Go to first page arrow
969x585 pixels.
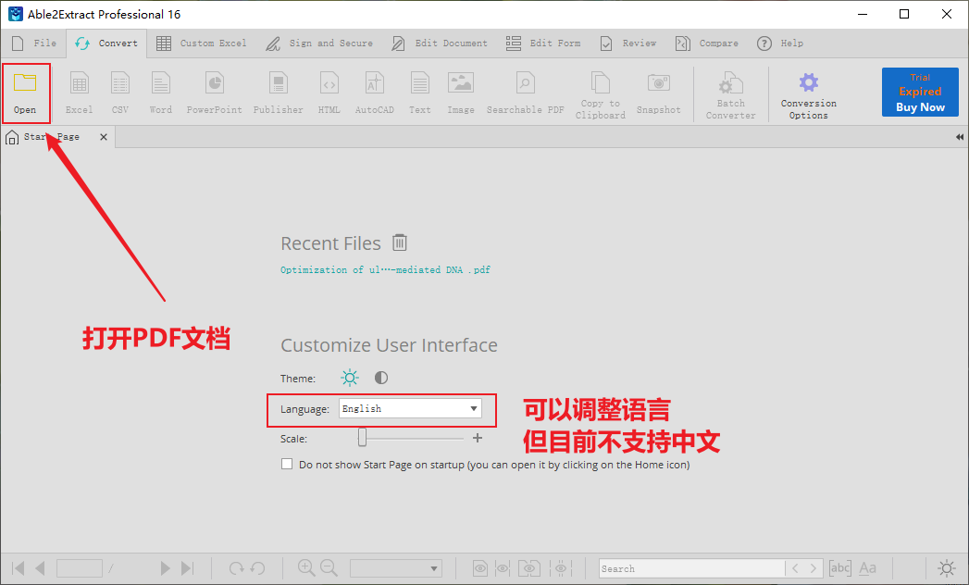(19, 568)
